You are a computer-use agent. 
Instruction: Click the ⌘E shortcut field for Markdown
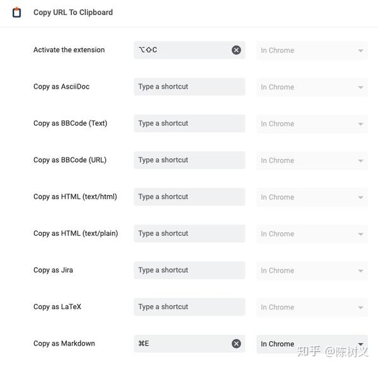coord(190,343)
